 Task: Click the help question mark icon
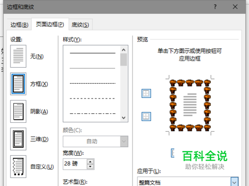click(x=215, y=7)
